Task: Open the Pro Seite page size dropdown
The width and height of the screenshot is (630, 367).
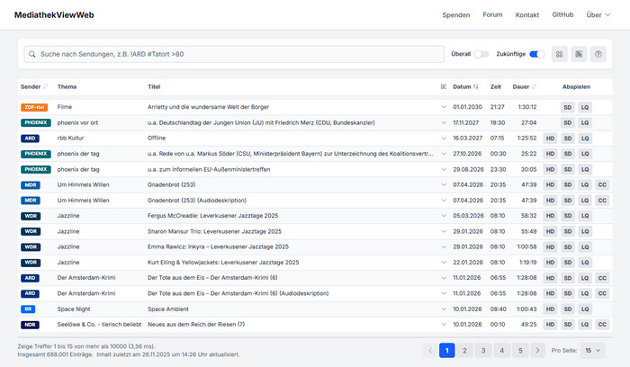Action: [x=594, y=350]
